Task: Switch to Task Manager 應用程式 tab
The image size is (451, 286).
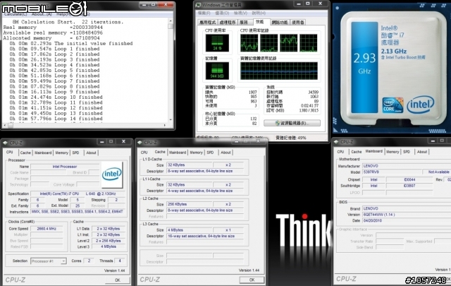Action: tap(208, 22)
